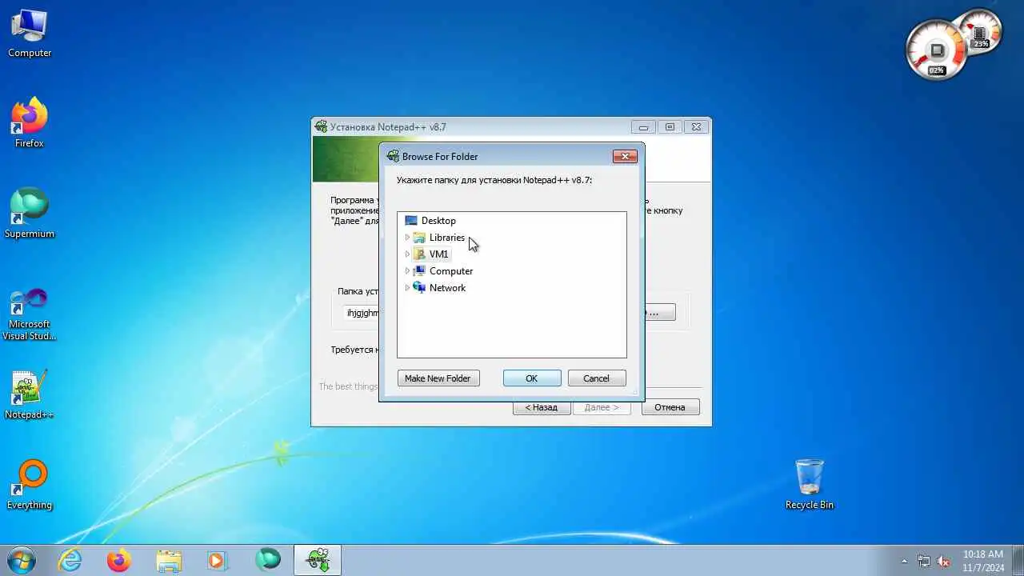Open the Microsoft Visual Studio desktop shortcut
This screenshot has width=1024, height=576.
tap(30, 314)
